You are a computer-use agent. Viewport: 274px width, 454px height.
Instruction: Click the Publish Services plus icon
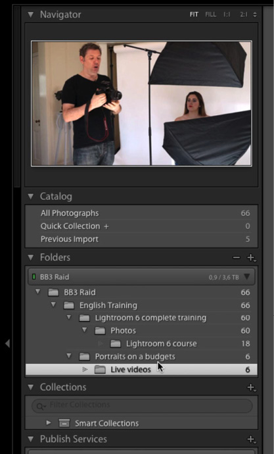coord(251,440)
